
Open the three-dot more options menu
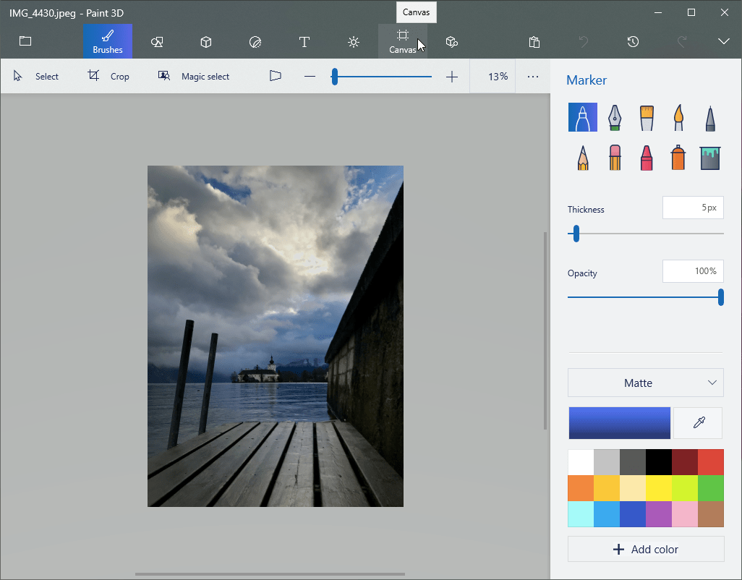tap(533, 76)
